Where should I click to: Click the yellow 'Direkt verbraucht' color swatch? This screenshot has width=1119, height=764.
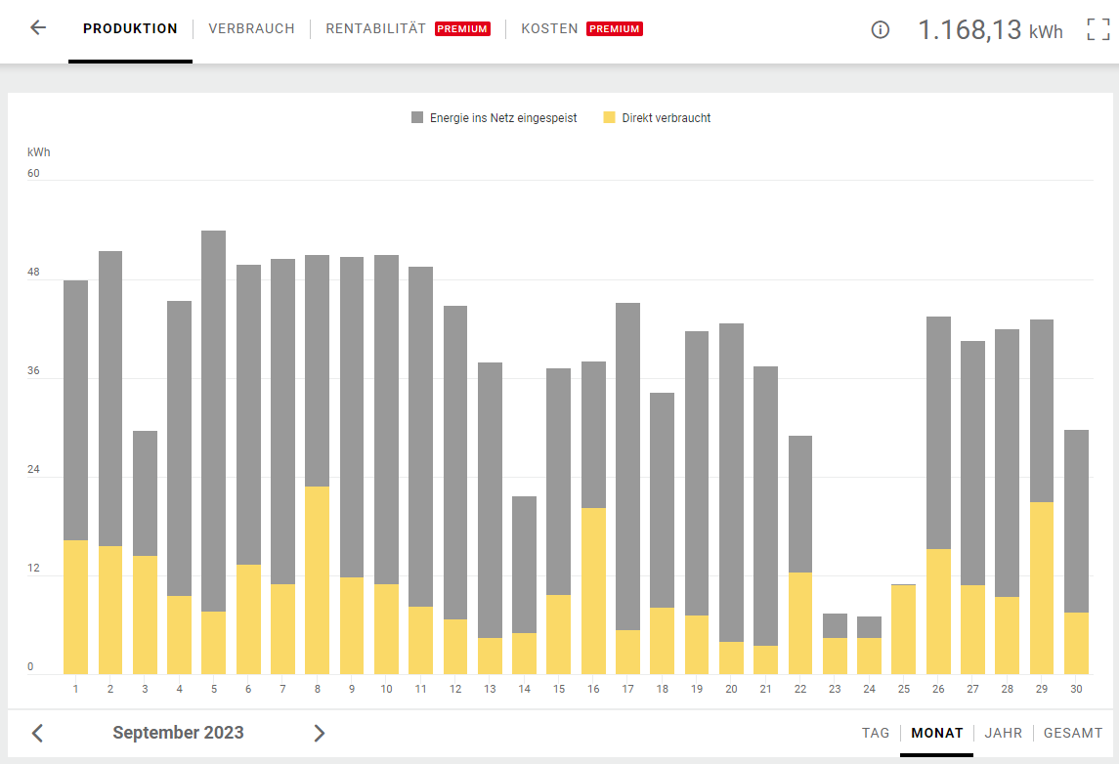click(610, 118)
